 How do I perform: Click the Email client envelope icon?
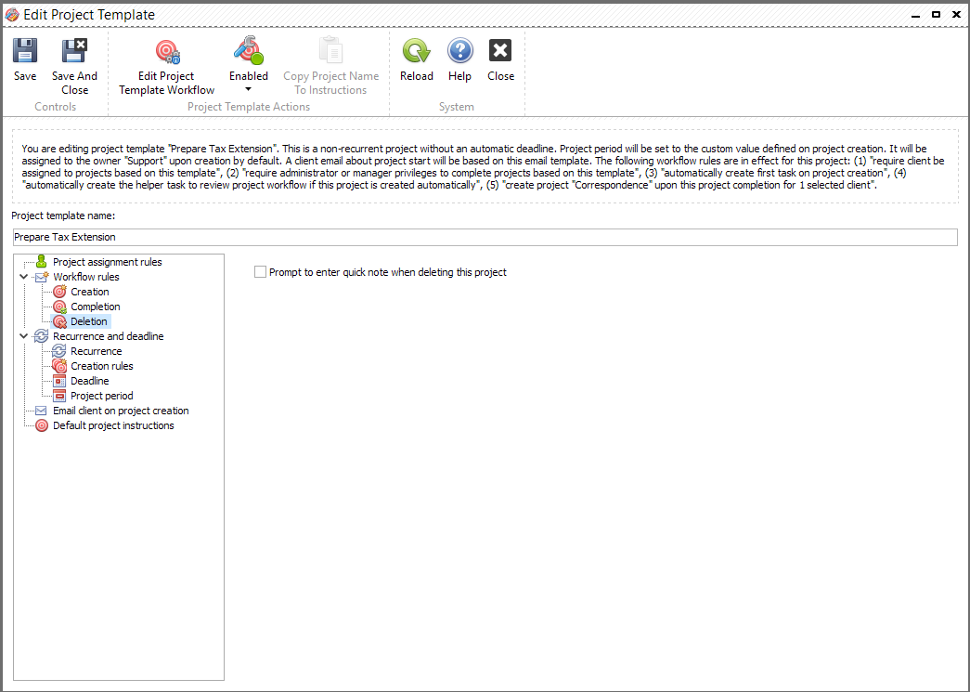pos(42,411)
